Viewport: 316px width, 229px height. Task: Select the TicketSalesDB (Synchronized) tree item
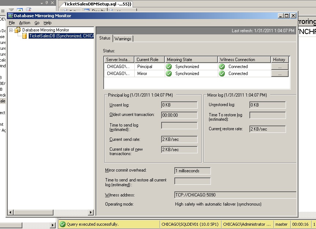[x=61, y=36]
